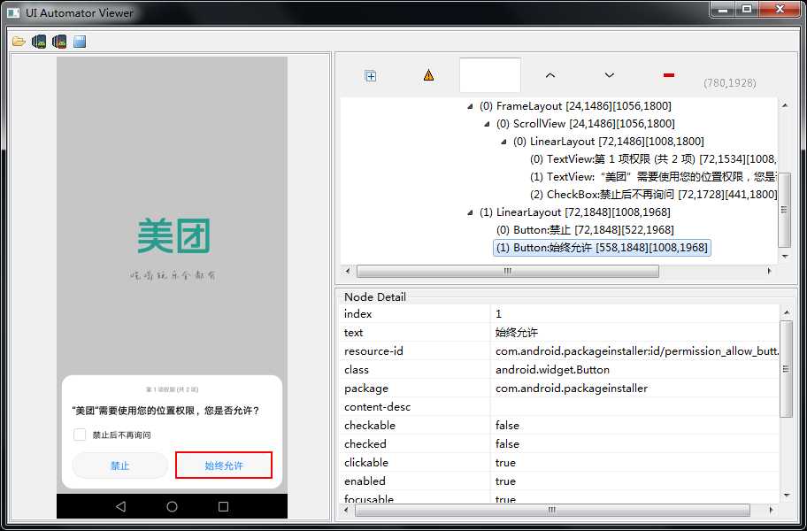
Task: Select CheckBox:禁止后不再询问 tree row
Action: tap(654, 195)
